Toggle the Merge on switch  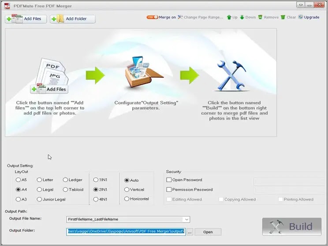[x=152, y=17]
